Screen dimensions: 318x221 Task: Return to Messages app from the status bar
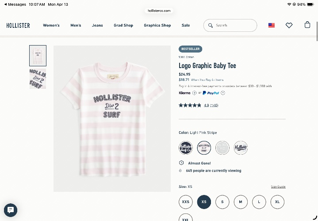[15, 4]
